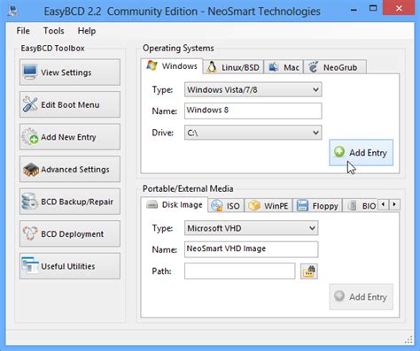Click the gear-plus icon on Add New Entry
Image resolution: width=420 pixels, height=351 pixels.
coord(30,136)
